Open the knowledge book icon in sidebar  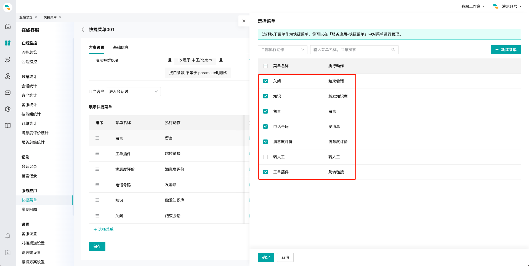[8, 126]
